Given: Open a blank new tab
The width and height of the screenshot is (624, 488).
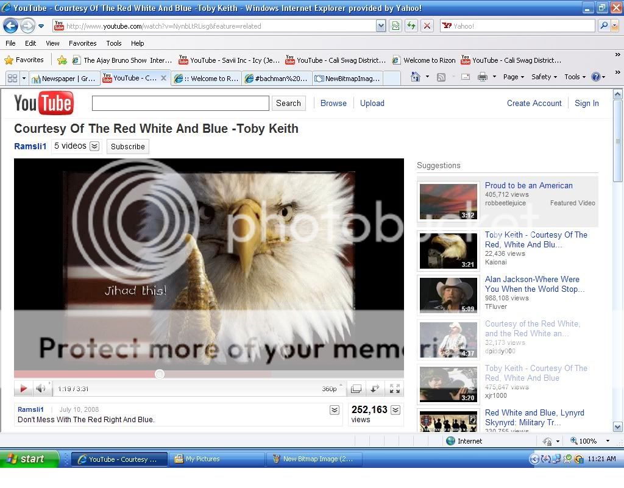Looking at the screenshot, I should [392, 79].
